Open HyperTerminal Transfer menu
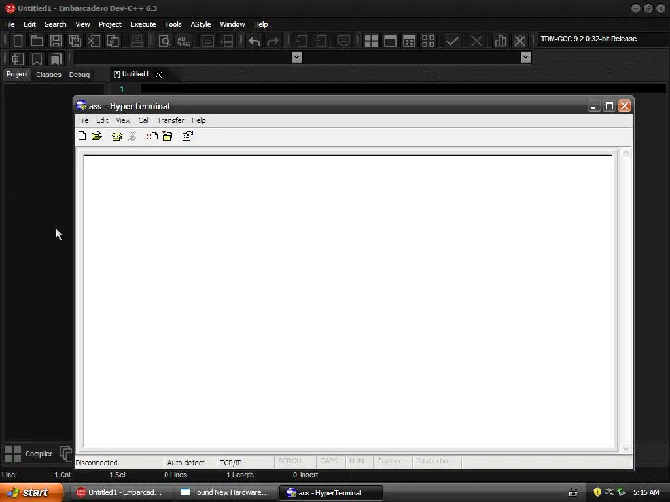The width and height of the screenshot is (670, 502). point(171,120)
